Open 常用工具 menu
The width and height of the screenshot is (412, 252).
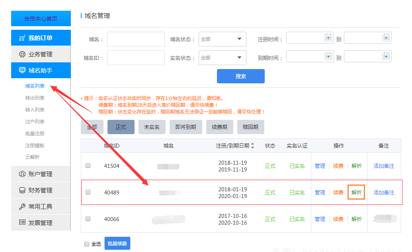pyautogui.click(x=41, y=206)
